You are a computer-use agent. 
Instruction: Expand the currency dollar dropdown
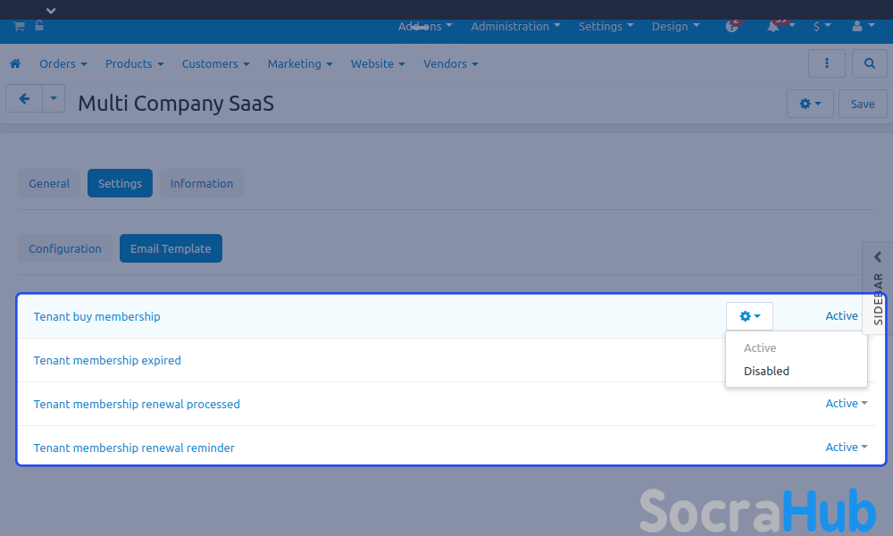pyautogui.click(x=822, y=27)
